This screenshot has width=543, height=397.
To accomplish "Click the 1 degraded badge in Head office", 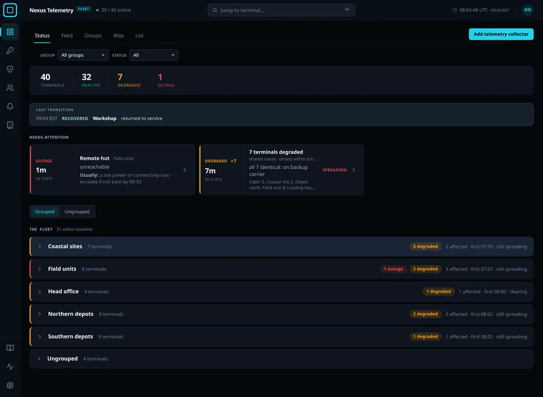I will (x=438, y=292).
